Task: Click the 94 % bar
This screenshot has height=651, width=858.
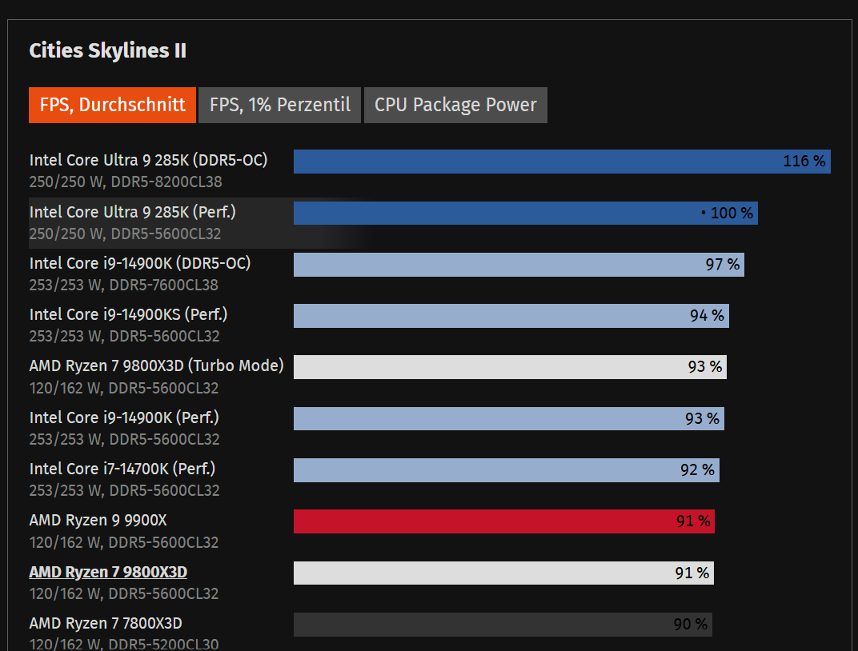Action: [x=511, y=316]
